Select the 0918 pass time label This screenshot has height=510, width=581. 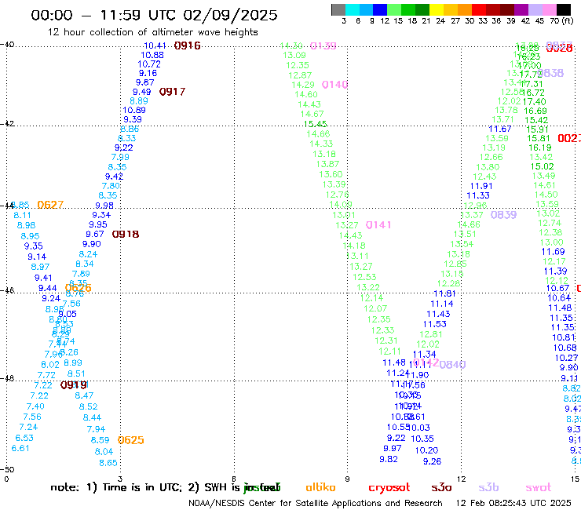click(126, 234)
